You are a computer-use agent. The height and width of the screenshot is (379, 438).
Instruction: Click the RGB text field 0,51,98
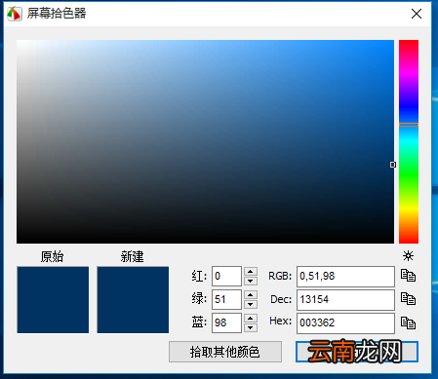tap(345, 277)
